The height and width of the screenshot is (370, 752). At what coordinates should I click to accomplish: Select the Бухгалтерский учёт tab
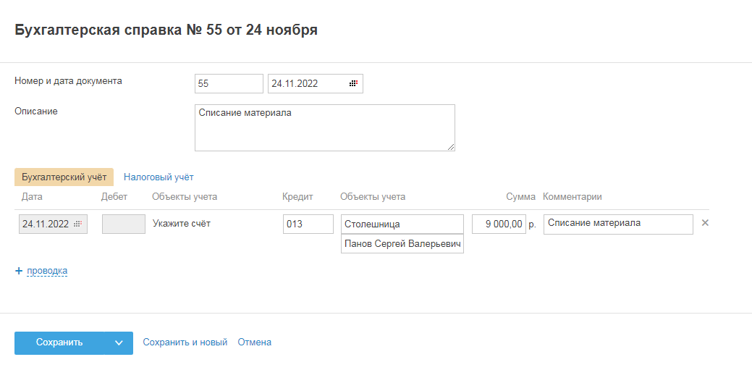click(64, 177)
